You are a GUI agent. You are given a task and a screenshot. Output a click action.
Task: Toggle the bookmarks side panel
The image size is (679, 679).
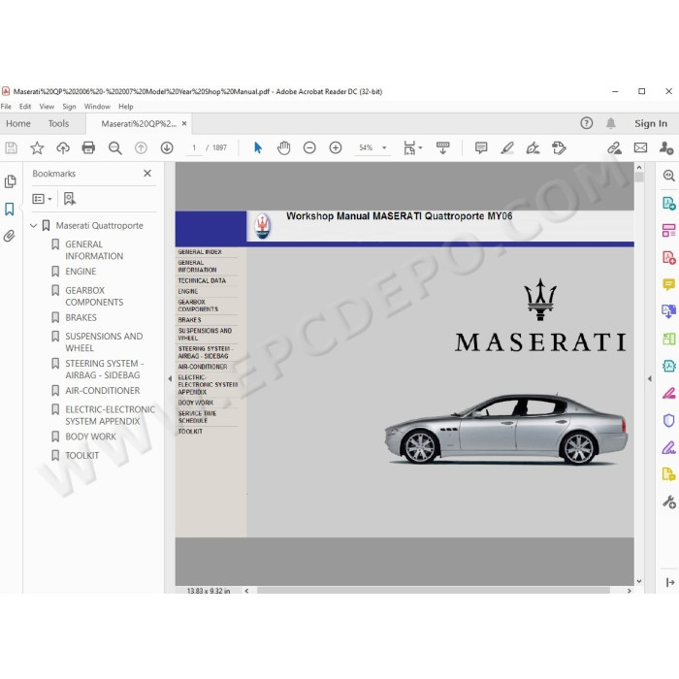[10, 209]
